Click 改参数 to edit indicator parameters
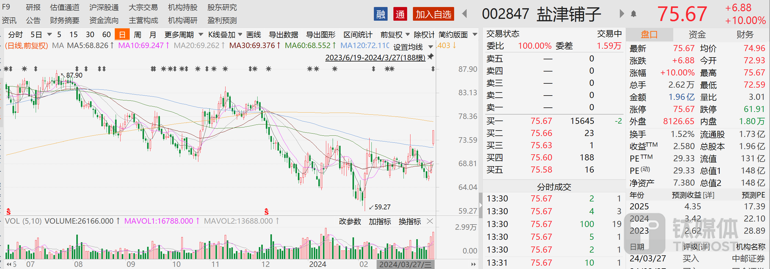Image resolution: width=770 pixels, height=269 pixels. pyautogui.click(x=350, y=222)
